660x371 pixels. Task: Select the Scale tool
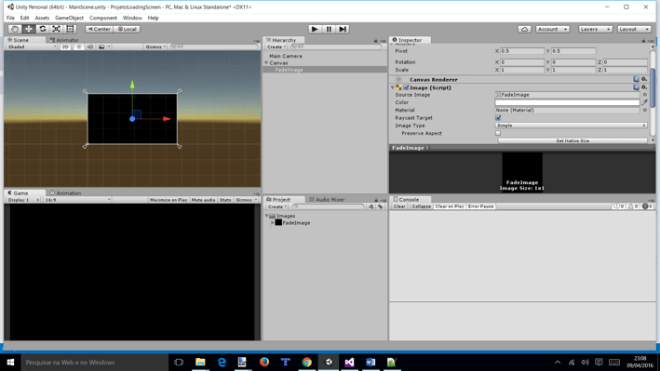click(x=56, y=29)
